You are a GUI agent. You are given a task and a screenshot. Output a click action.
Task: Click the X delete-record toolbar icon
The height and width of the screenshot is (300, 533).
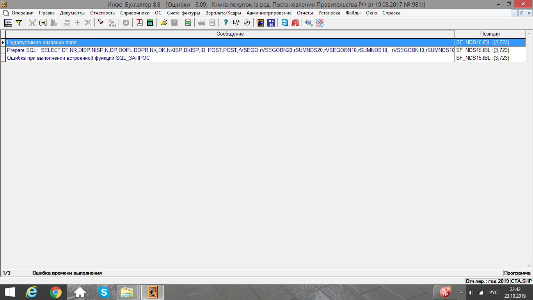click(x=88, y=23)
